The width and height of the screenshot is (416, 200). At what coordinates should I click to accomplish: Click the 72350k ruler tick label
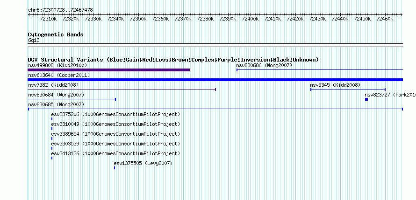point(138,19)
